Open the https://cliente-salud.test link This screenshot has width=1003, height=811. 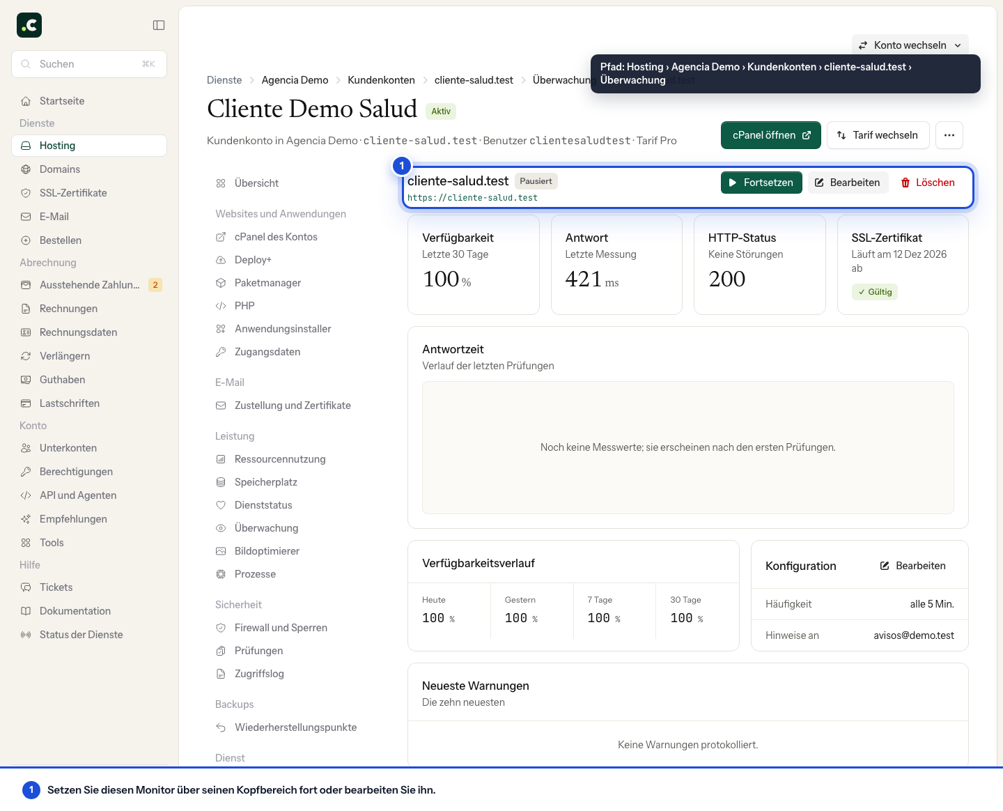coord(472,198)
